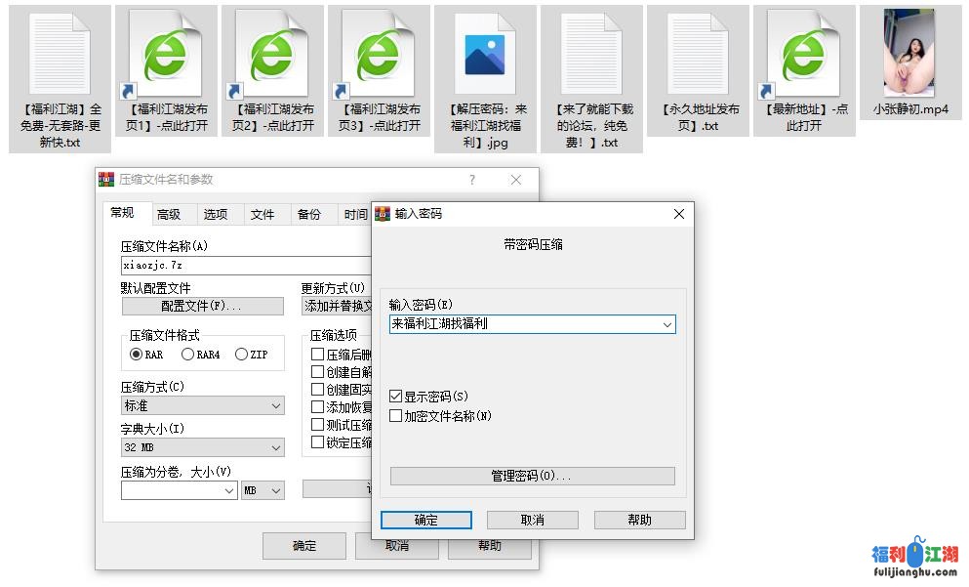The image size is (969, 587).
Task: Click the 管理密码 button
Action: (532, 477)
